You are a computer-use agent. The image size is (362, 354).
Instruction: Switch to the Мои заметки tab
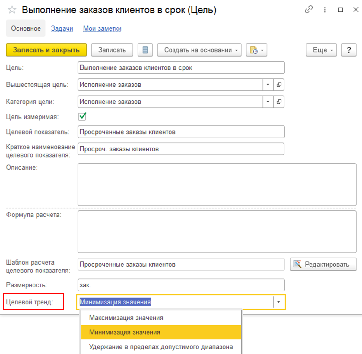pos(102,28)
